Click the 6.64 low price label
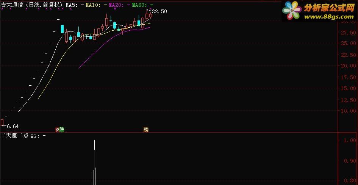The image size is (358, 185). point(13,126)
